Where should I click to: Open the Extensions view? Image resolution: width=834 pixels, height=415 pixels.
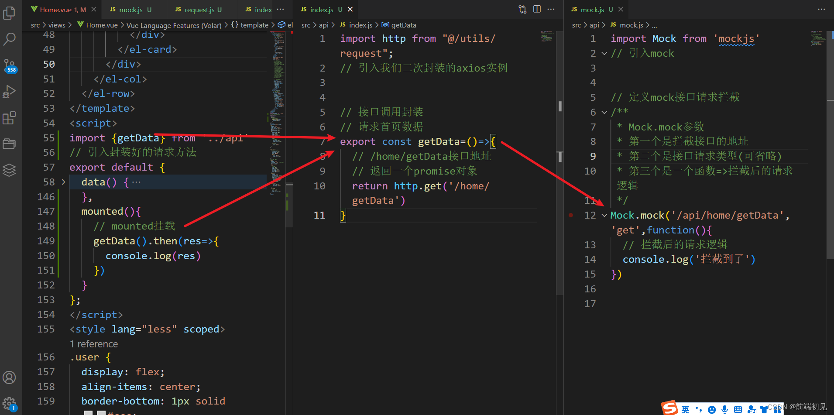click(x=10, y=118)
